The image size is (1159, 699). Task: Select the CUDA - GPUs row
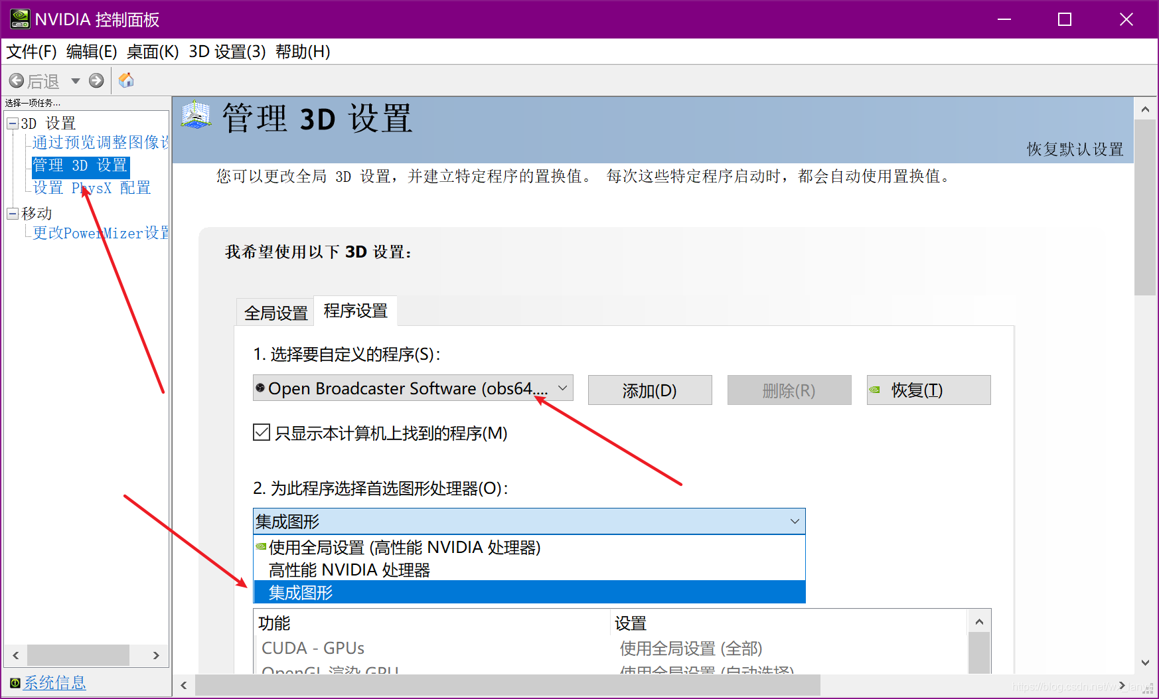tap(611, 648)
